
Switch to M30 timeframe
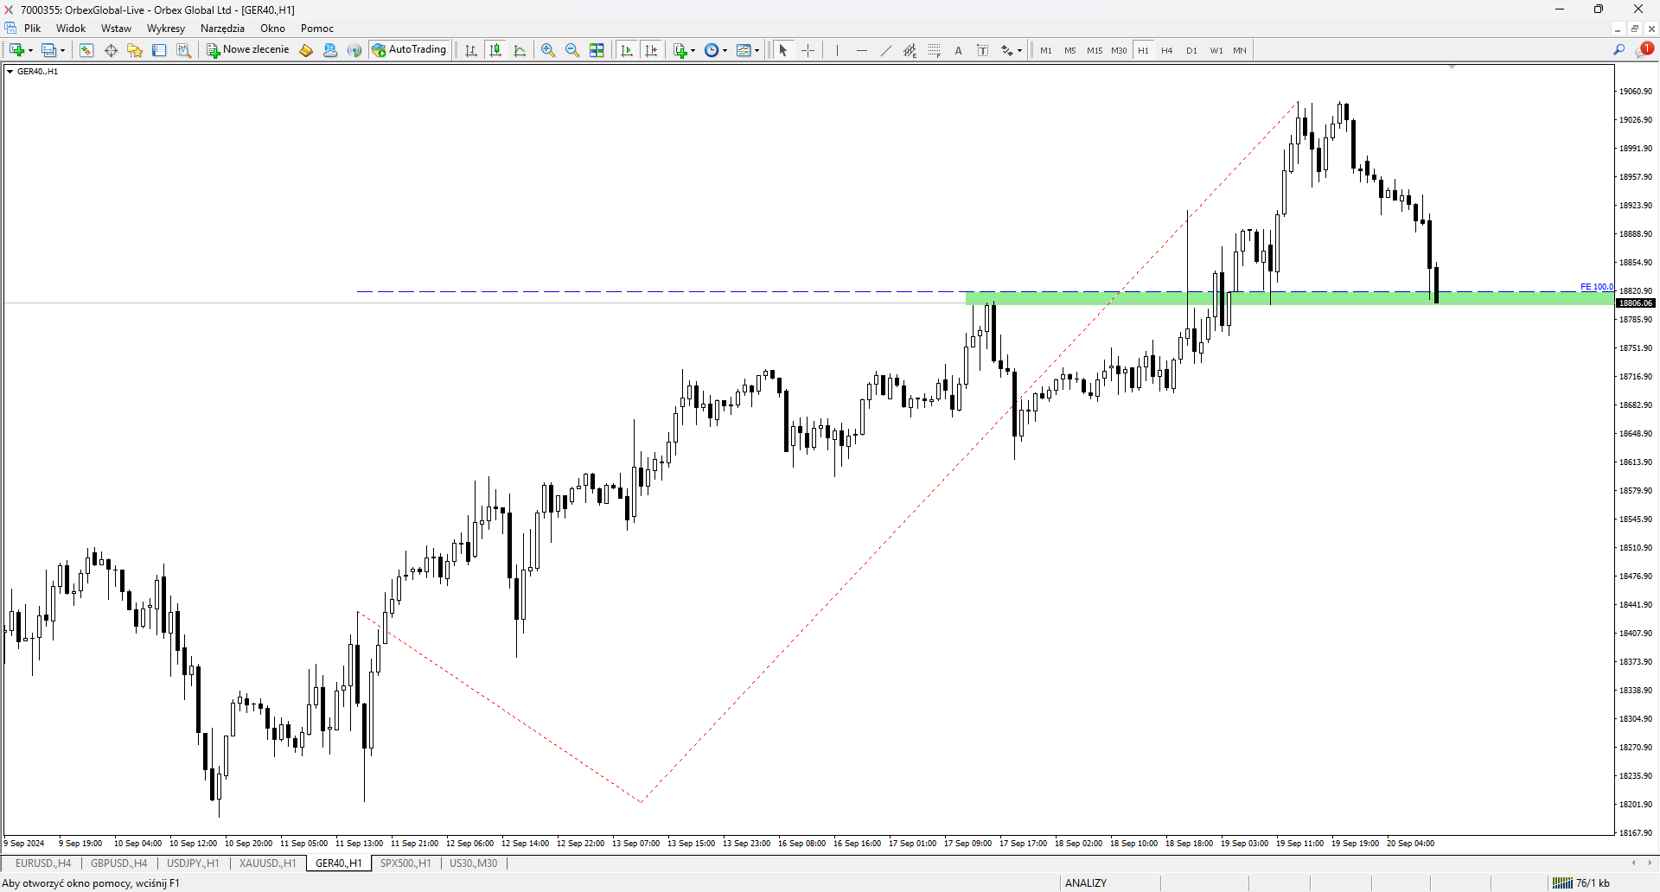(x=1119, y=50)
